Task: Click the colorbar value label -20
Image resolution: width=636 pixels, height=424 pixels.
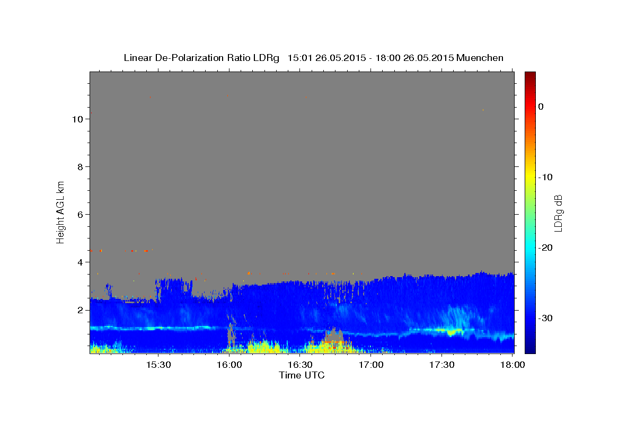Action: coord(545,248)
